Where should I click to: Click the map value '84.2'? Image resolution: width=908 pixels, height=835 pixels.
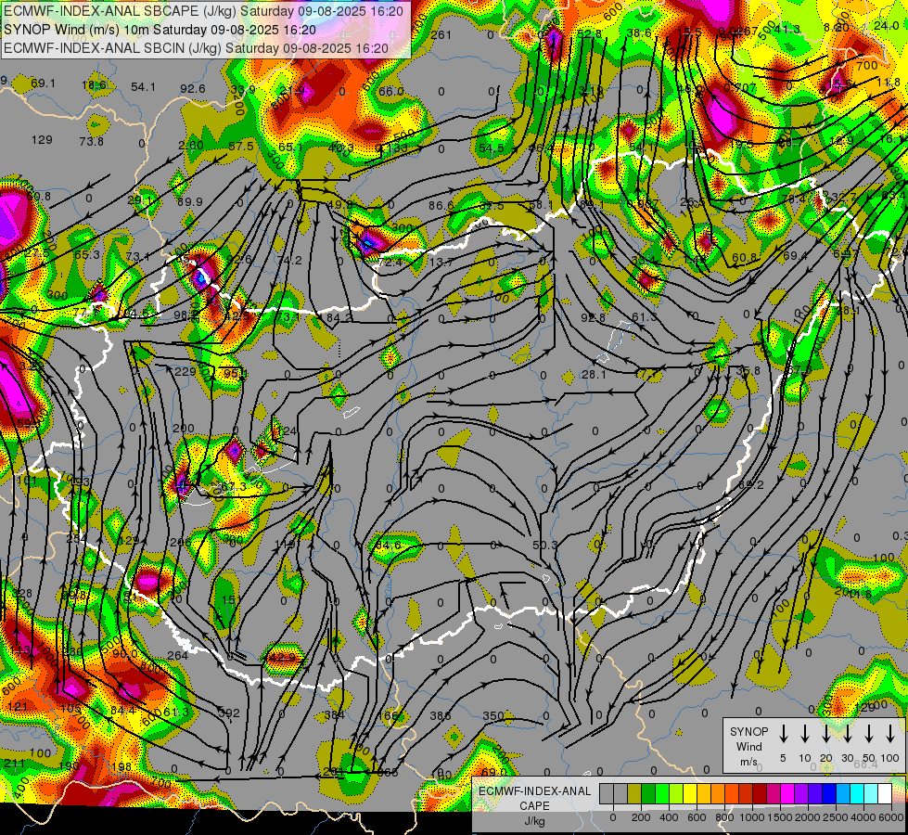[x=339, y=317]
